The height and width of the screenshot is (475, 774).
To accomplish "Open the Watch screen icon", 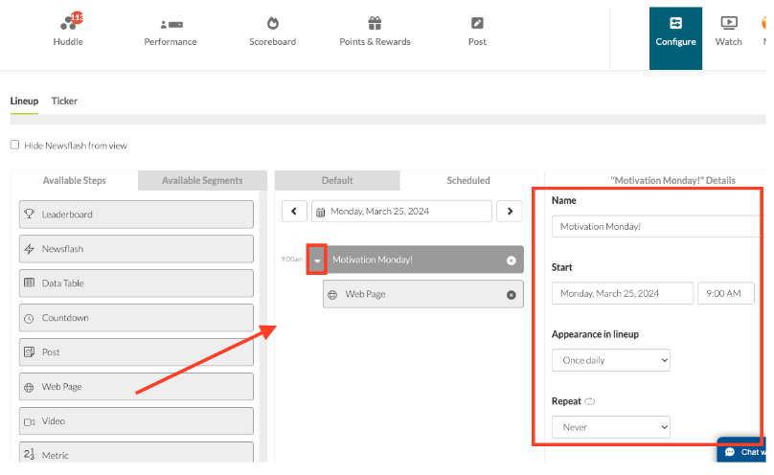I will click(729, 23).
